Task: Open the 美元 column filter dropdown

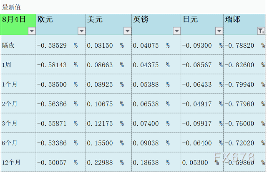Action: pyautogui.click(x=127, y=31)
